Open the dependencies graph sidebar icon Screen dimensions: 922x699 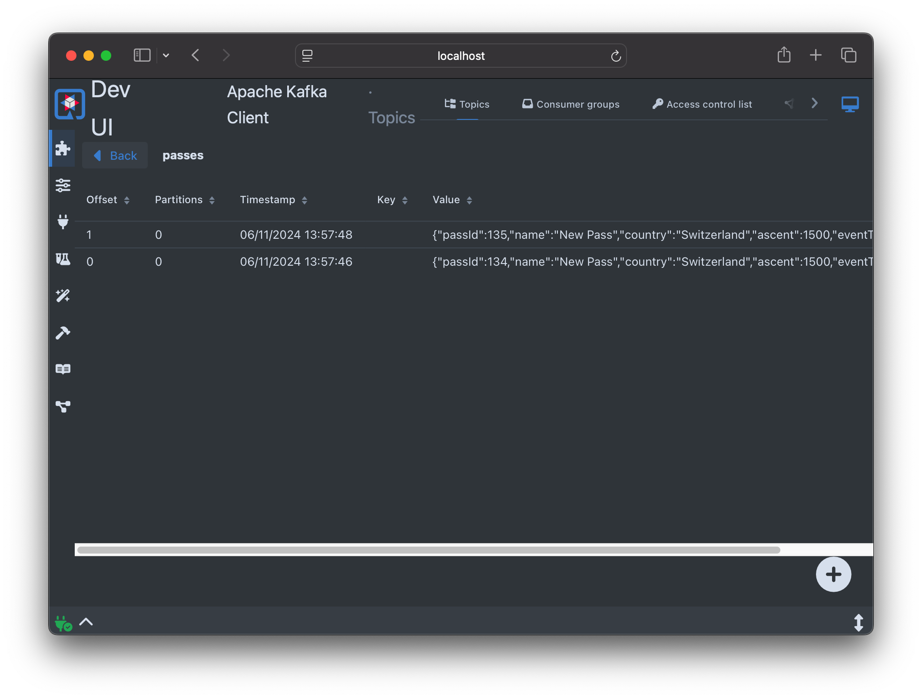(x=63, y=406)
